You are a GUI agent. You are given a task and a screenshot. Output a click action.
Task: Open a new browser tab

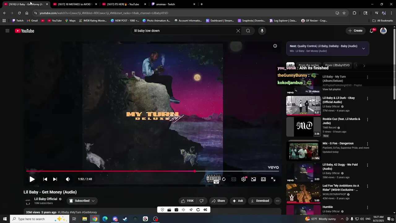tap(202, 4)
